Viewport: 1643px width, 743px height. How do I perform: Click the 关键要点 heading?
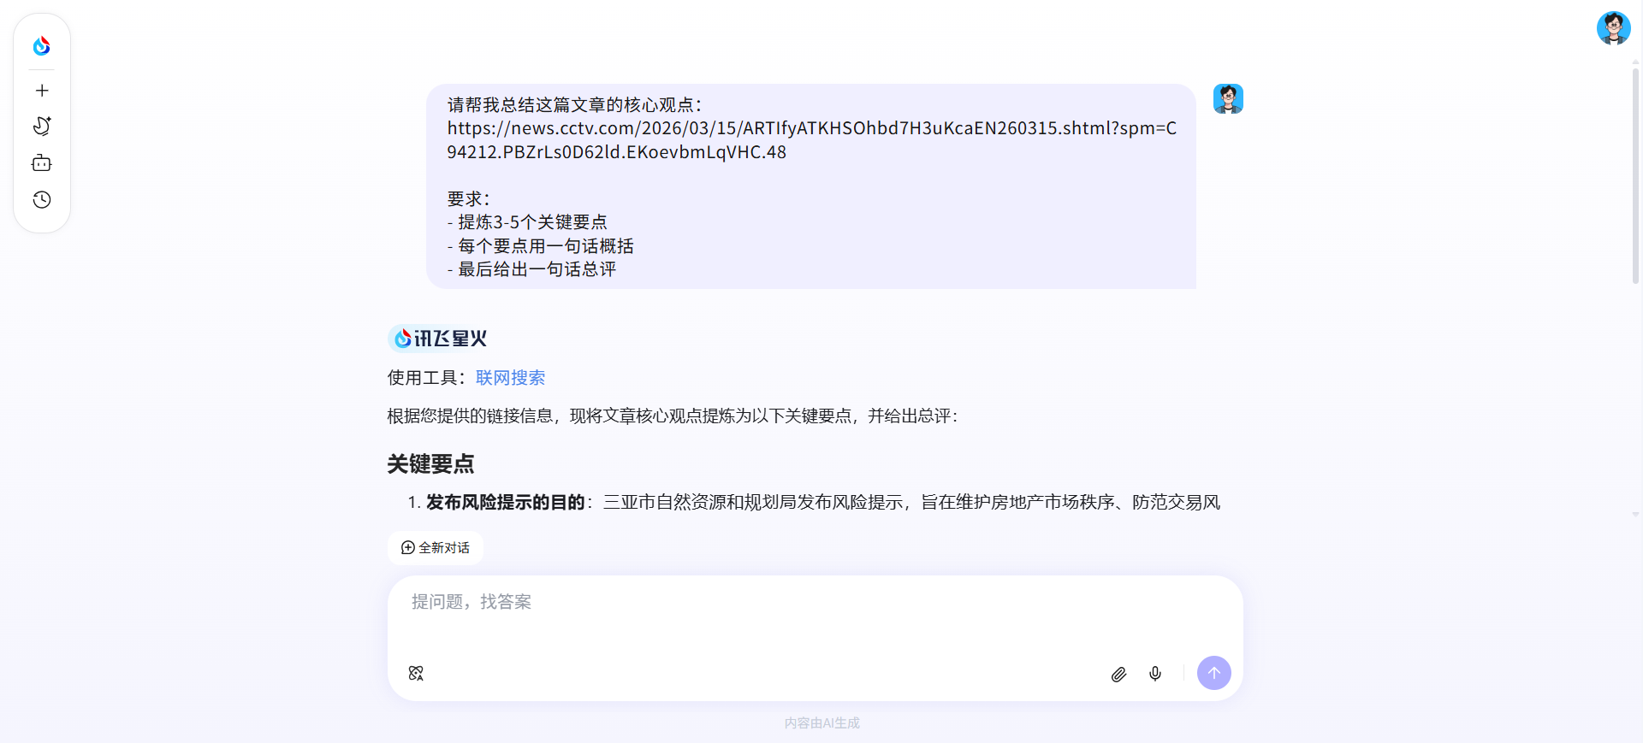click(430, 464)
